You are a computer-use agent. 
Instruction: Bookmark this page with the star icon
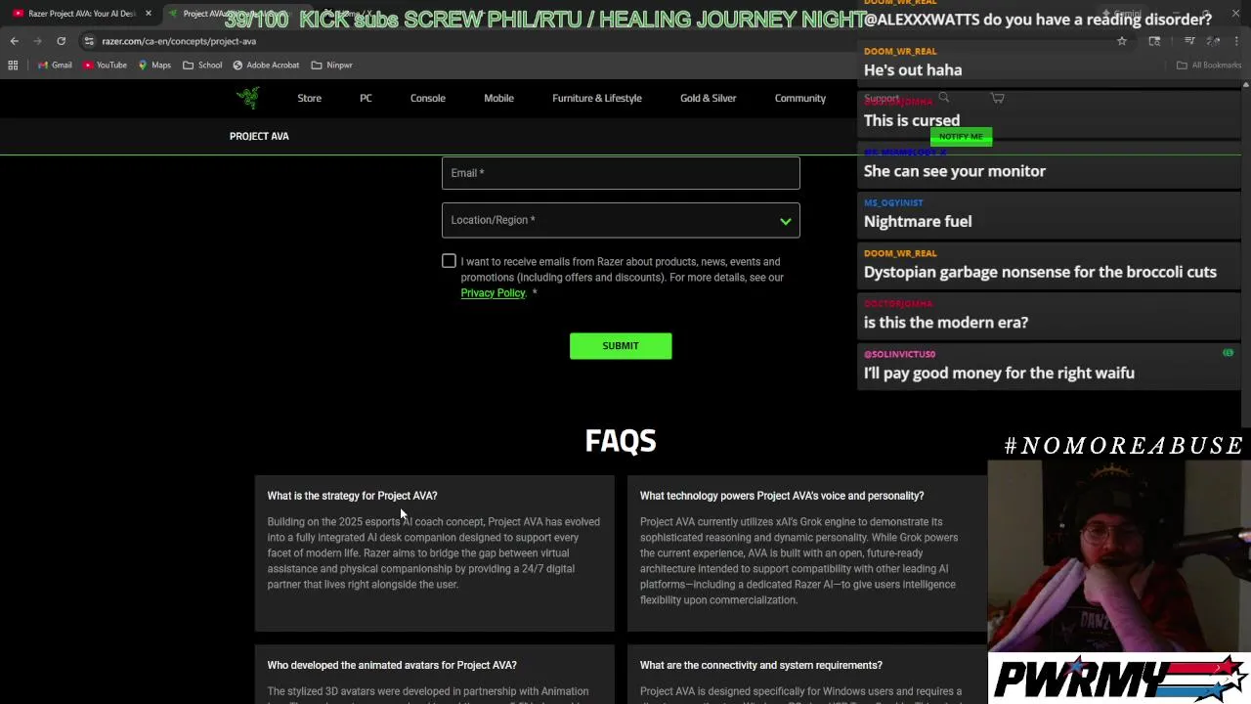point(1122,41)
